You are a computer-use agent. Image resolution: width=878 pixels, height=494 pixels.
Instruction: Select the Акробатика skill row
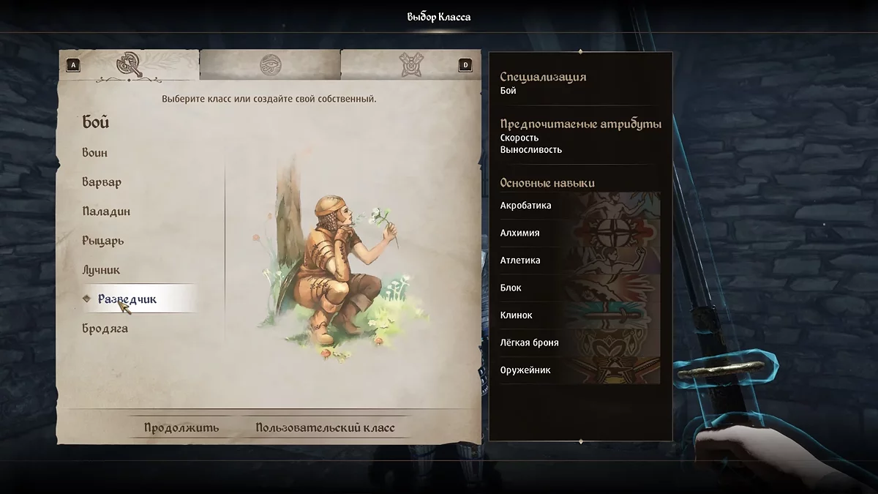click(x=579, y=206)
